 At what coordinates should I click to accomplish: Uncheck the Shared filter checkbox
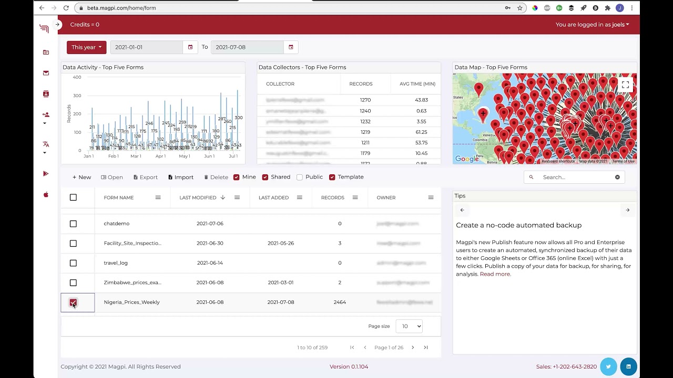(265, 177)
